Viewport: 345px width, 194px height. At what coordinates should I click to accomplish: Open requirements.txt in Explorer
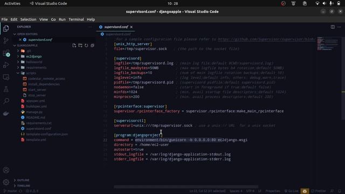[39, 123]
